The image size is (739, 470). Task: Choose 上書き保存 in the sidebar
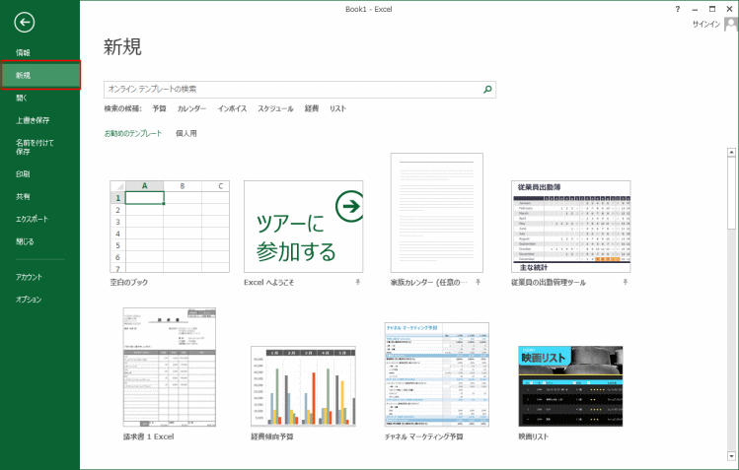(33, 120)
